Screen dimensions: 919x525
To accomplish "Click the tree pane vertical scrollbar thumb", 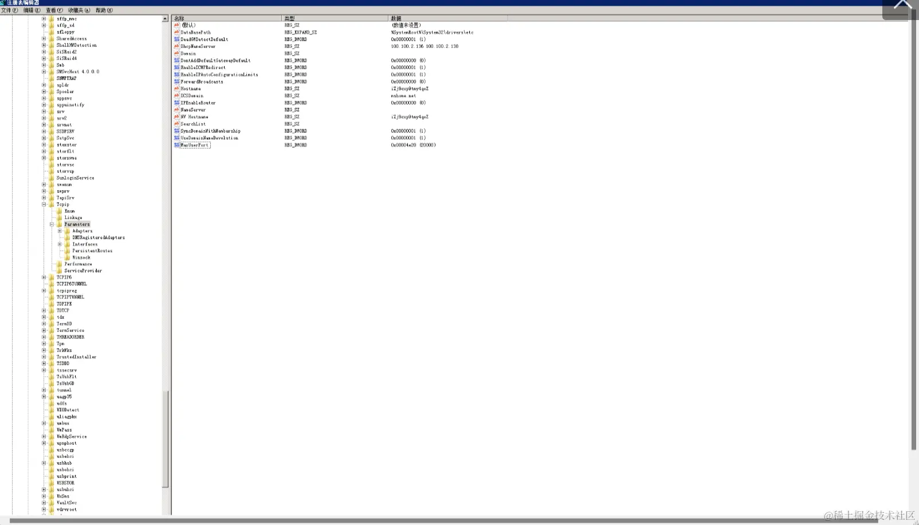I will pos(165,439).
